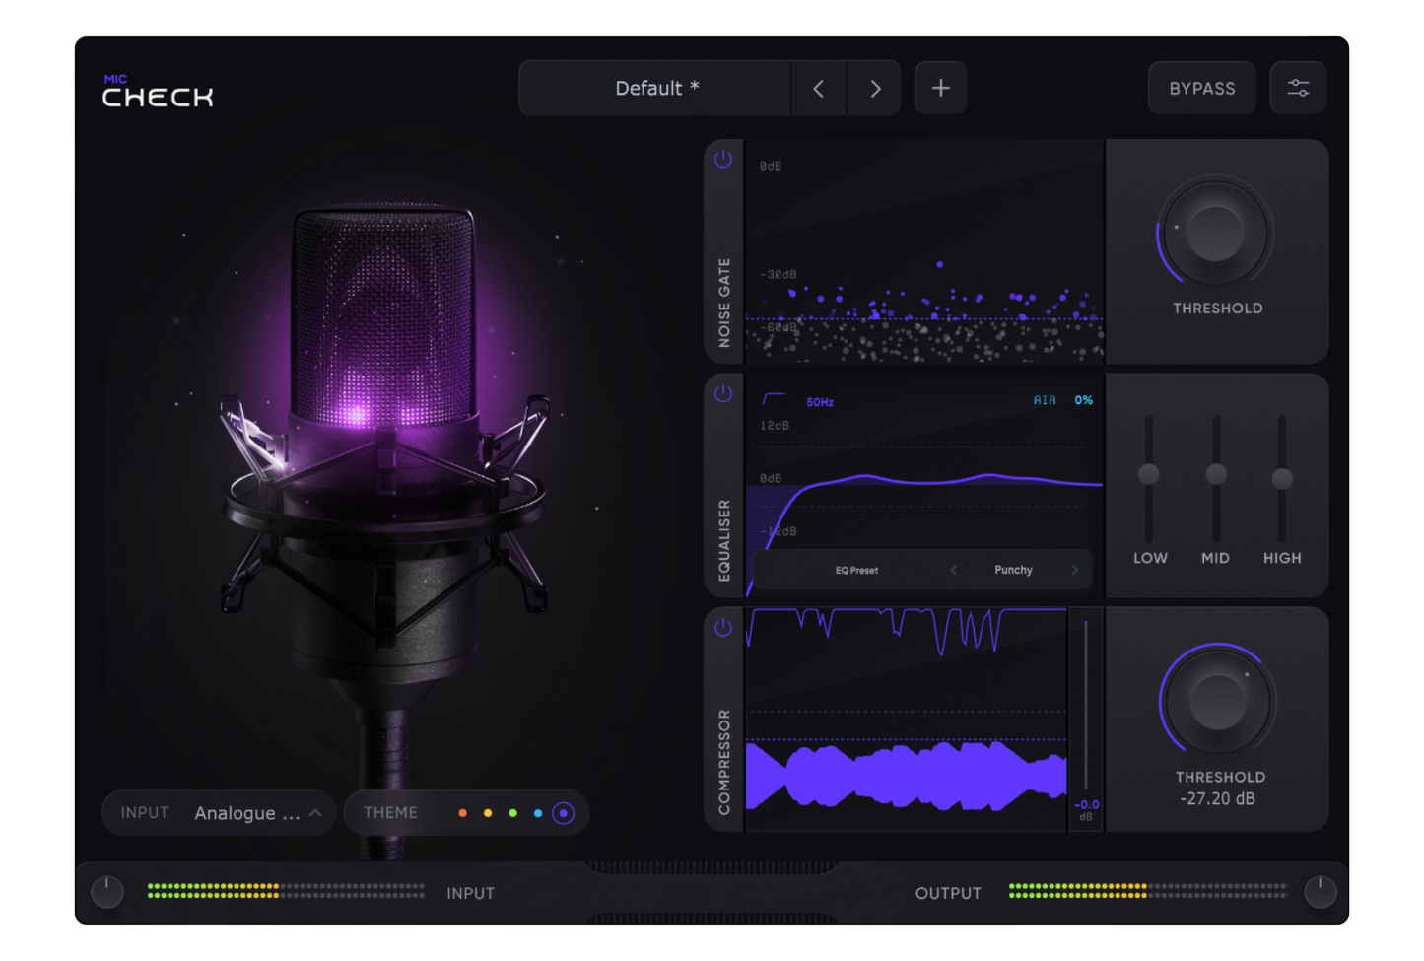Click the Noise Gate THRESHOLD knob
The width and height of the screenshot is (1424, 961).
[1216, 234]
